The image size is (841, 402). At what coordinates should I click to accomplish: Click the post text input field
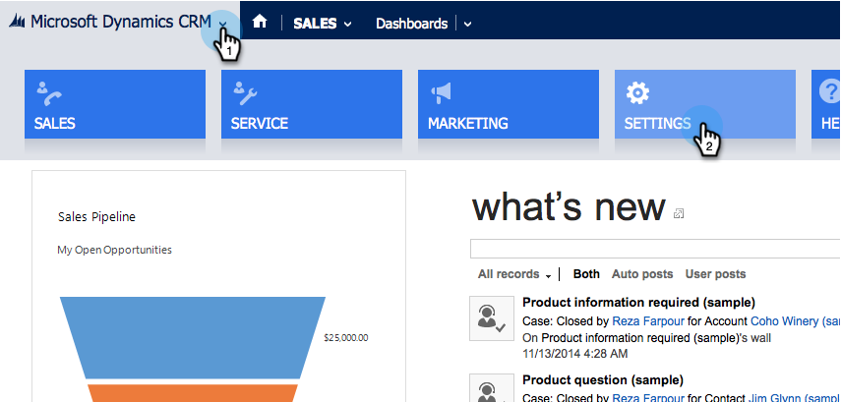click(x=655, y=249)
